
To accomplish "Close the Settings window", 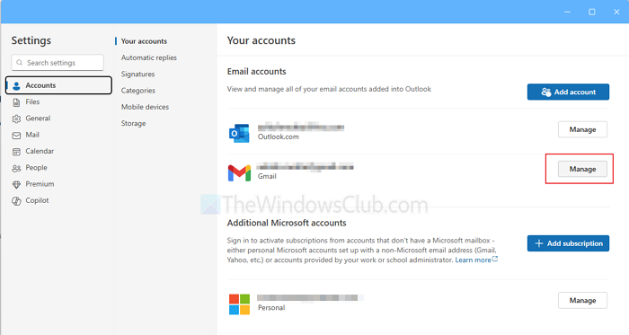I will point(616,12).
